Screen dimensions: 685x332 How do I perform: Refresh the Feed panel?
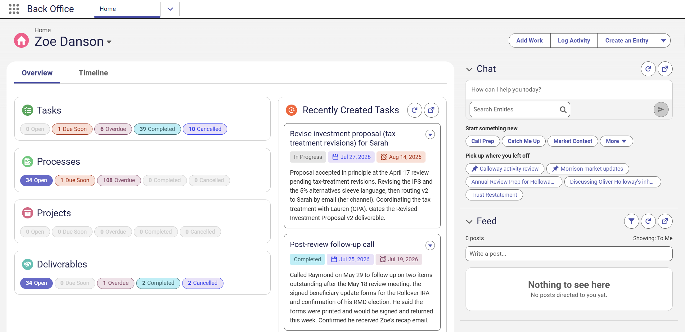(648, 221)
